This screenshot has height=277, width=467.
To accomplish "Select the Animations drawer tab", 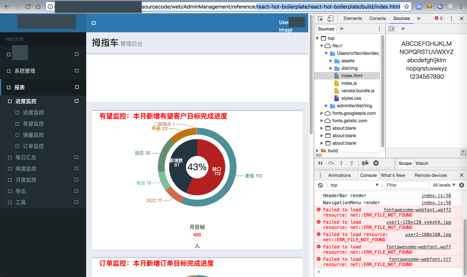I will tap(339, 175).
